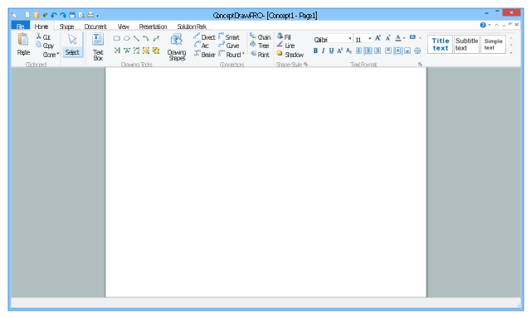Activate Chain connection mode
The width and height of the screenshot is (531, 318).
coord(260,36)
